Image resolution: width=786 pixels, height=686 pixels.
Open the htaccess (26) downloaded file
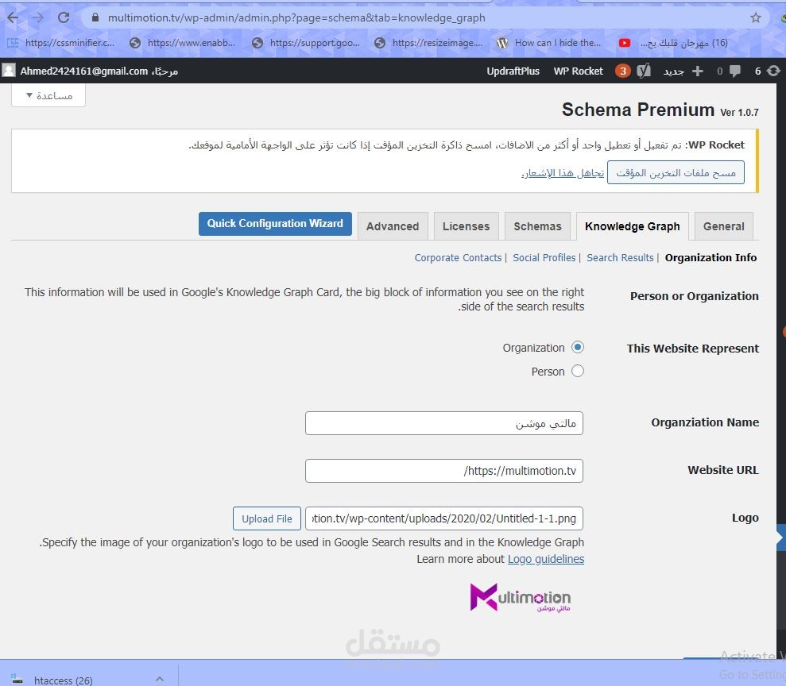click(x=63, y=680)
